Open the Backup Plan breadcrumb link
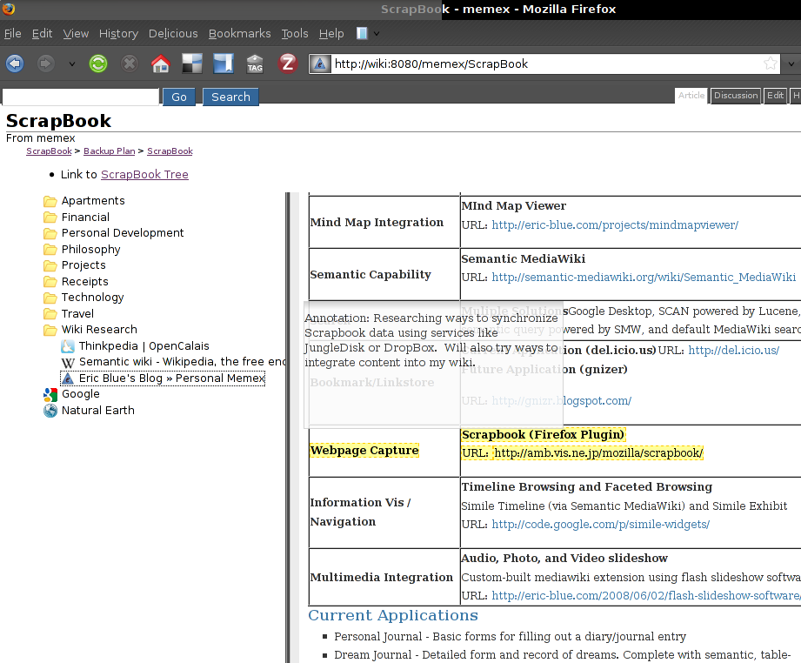 [x=110, y=151]
